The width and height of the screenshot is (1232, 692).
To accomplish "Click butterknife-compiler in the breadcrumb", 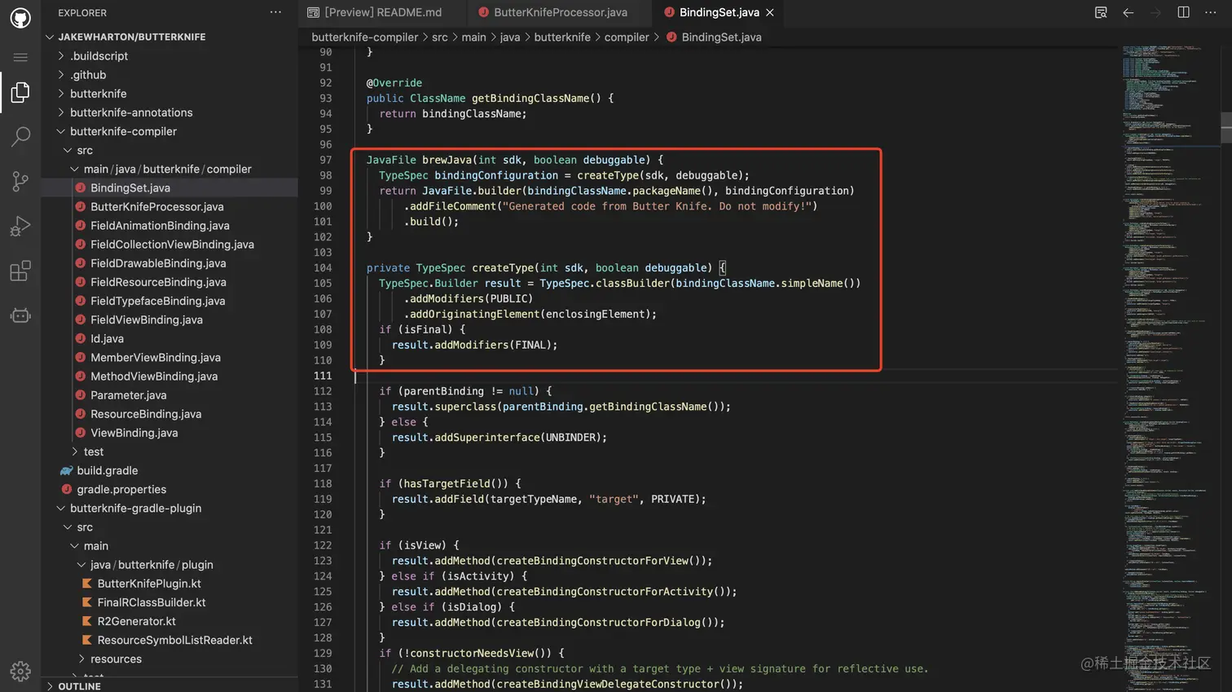I will click(x=364, y=37).
